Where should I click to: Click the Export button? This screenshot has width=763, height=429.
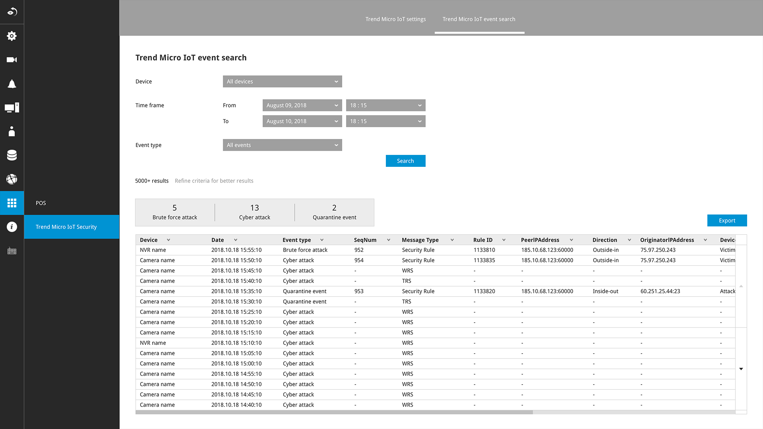click(x=727, y=220)
